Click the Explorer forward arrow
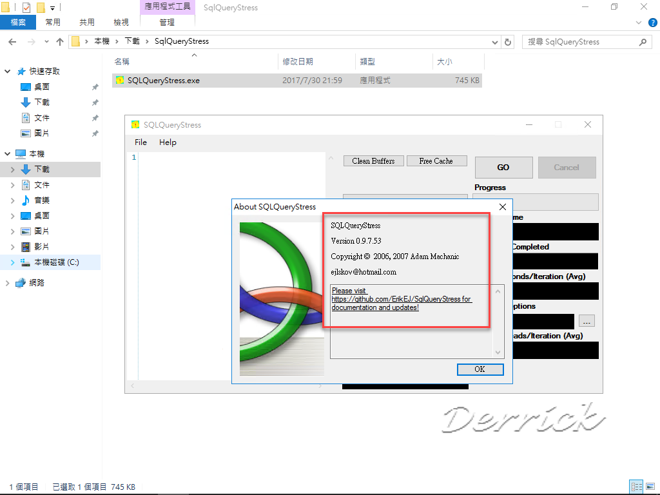This screenshot has width=660, height=495. (x=31, y=42)
